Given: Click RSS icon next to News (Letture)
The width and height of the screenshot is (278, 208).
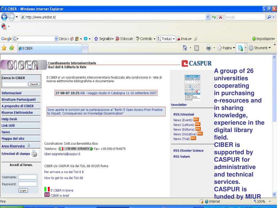Looking at the screenshot, I should pos(198,124).
